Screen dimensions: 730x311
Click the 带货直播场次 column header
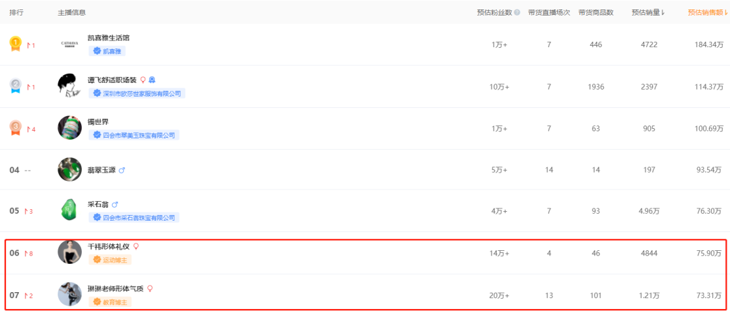click(x=549, y=13)
